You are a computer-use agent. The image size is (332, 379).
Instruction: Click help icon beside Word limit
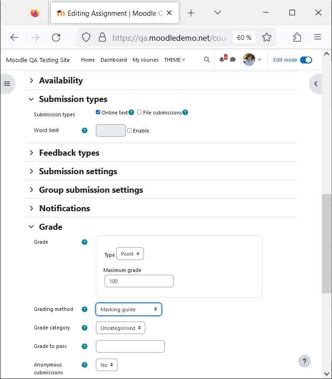(84, 131)
